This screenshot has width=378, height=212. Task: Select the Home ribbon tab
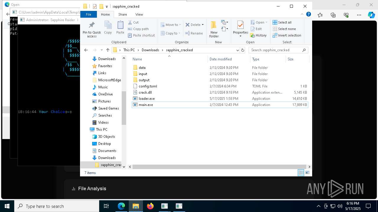[105, 14]
